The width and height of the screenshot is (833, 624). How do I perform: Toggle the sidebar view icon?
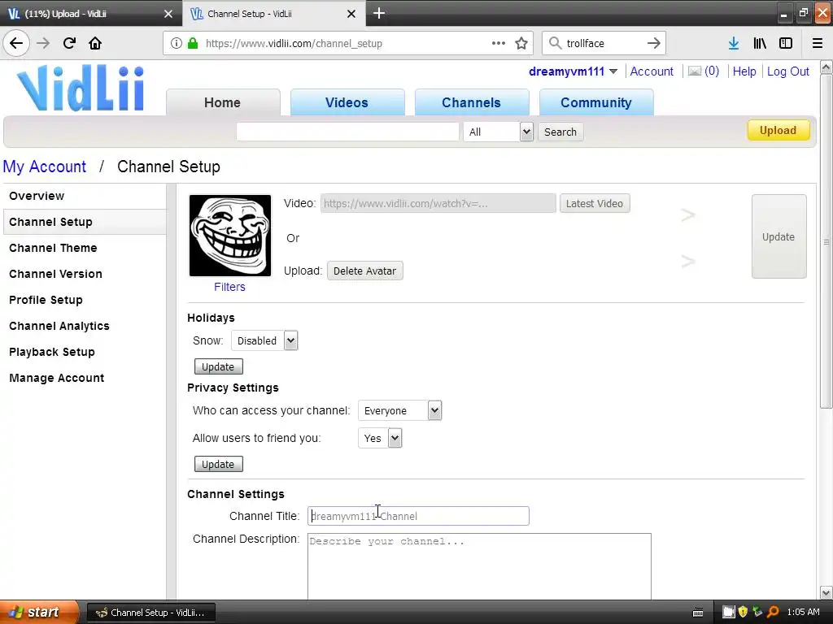[786, 43]
